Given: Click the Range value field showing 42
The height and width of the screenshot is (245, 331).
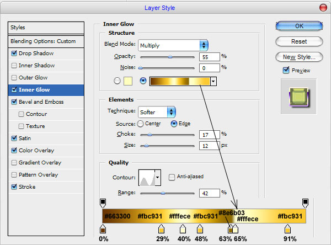Looking at the screenshot, I should 210,193.
